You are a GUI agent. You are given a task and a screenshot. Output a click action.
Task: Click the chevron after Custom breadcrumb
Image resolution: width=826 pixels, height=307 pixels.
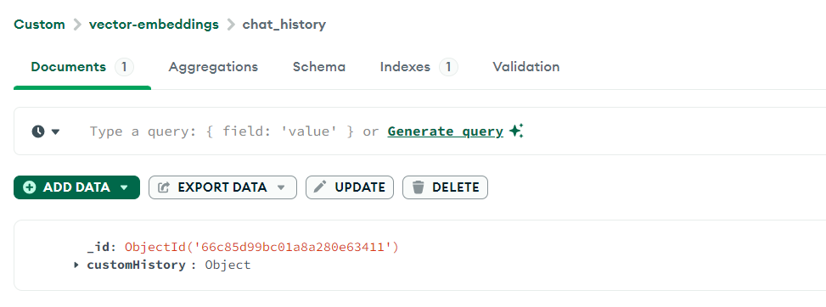pos(77,25)
